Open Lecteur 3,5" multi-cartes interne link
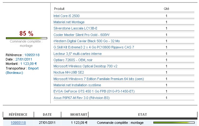 click(x=77, y=54)
